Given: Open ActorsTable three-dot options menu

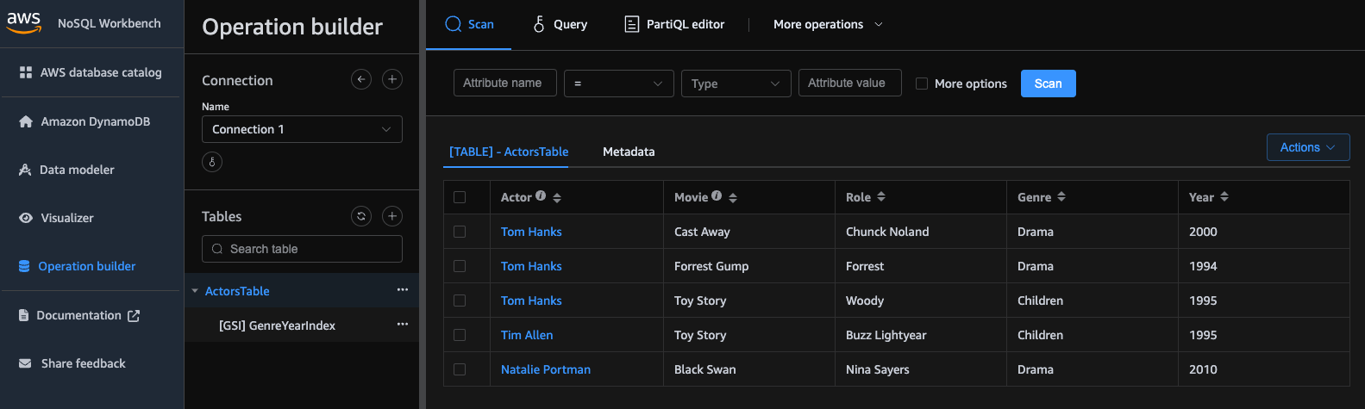Looking at the screenshot, I should pos(403,290).
